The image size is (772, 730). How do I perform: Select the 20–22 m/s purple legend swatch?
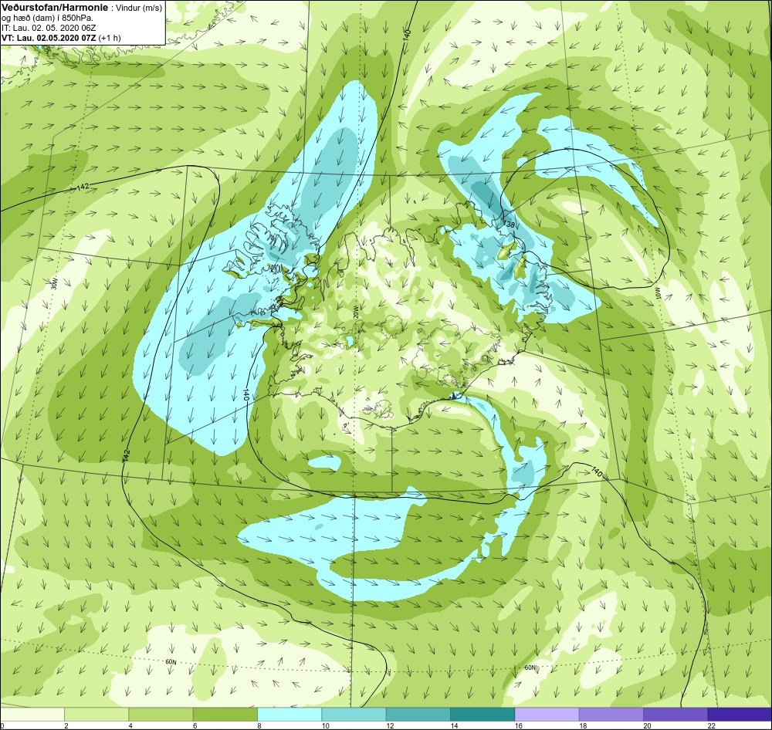[675, 713]
